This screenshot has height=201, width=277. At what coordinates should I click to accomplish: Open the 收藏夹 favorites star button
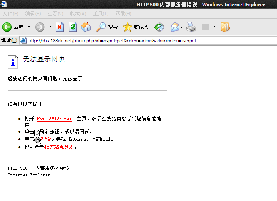(x=135, y=27)
